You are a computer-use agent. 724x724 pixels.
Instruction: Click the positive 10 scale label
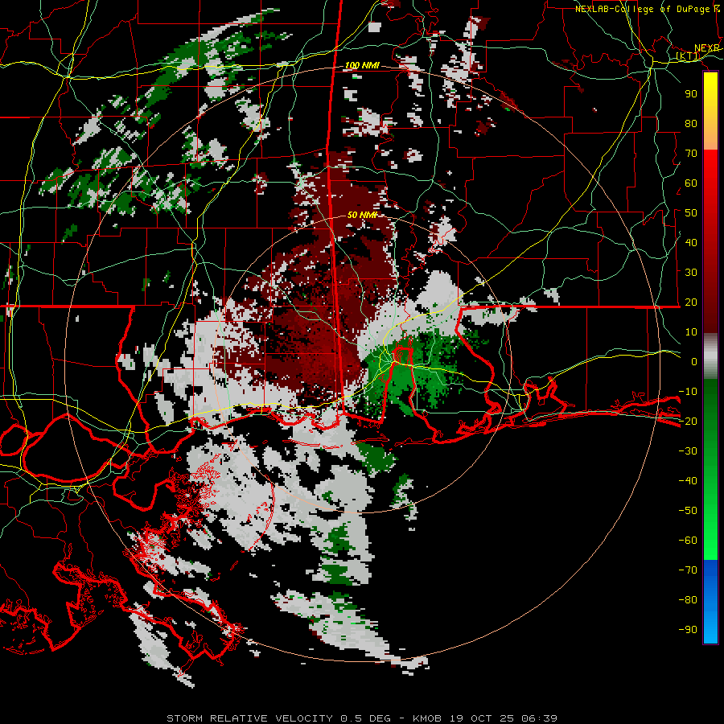pyautogui.click(x=691, y=332)
